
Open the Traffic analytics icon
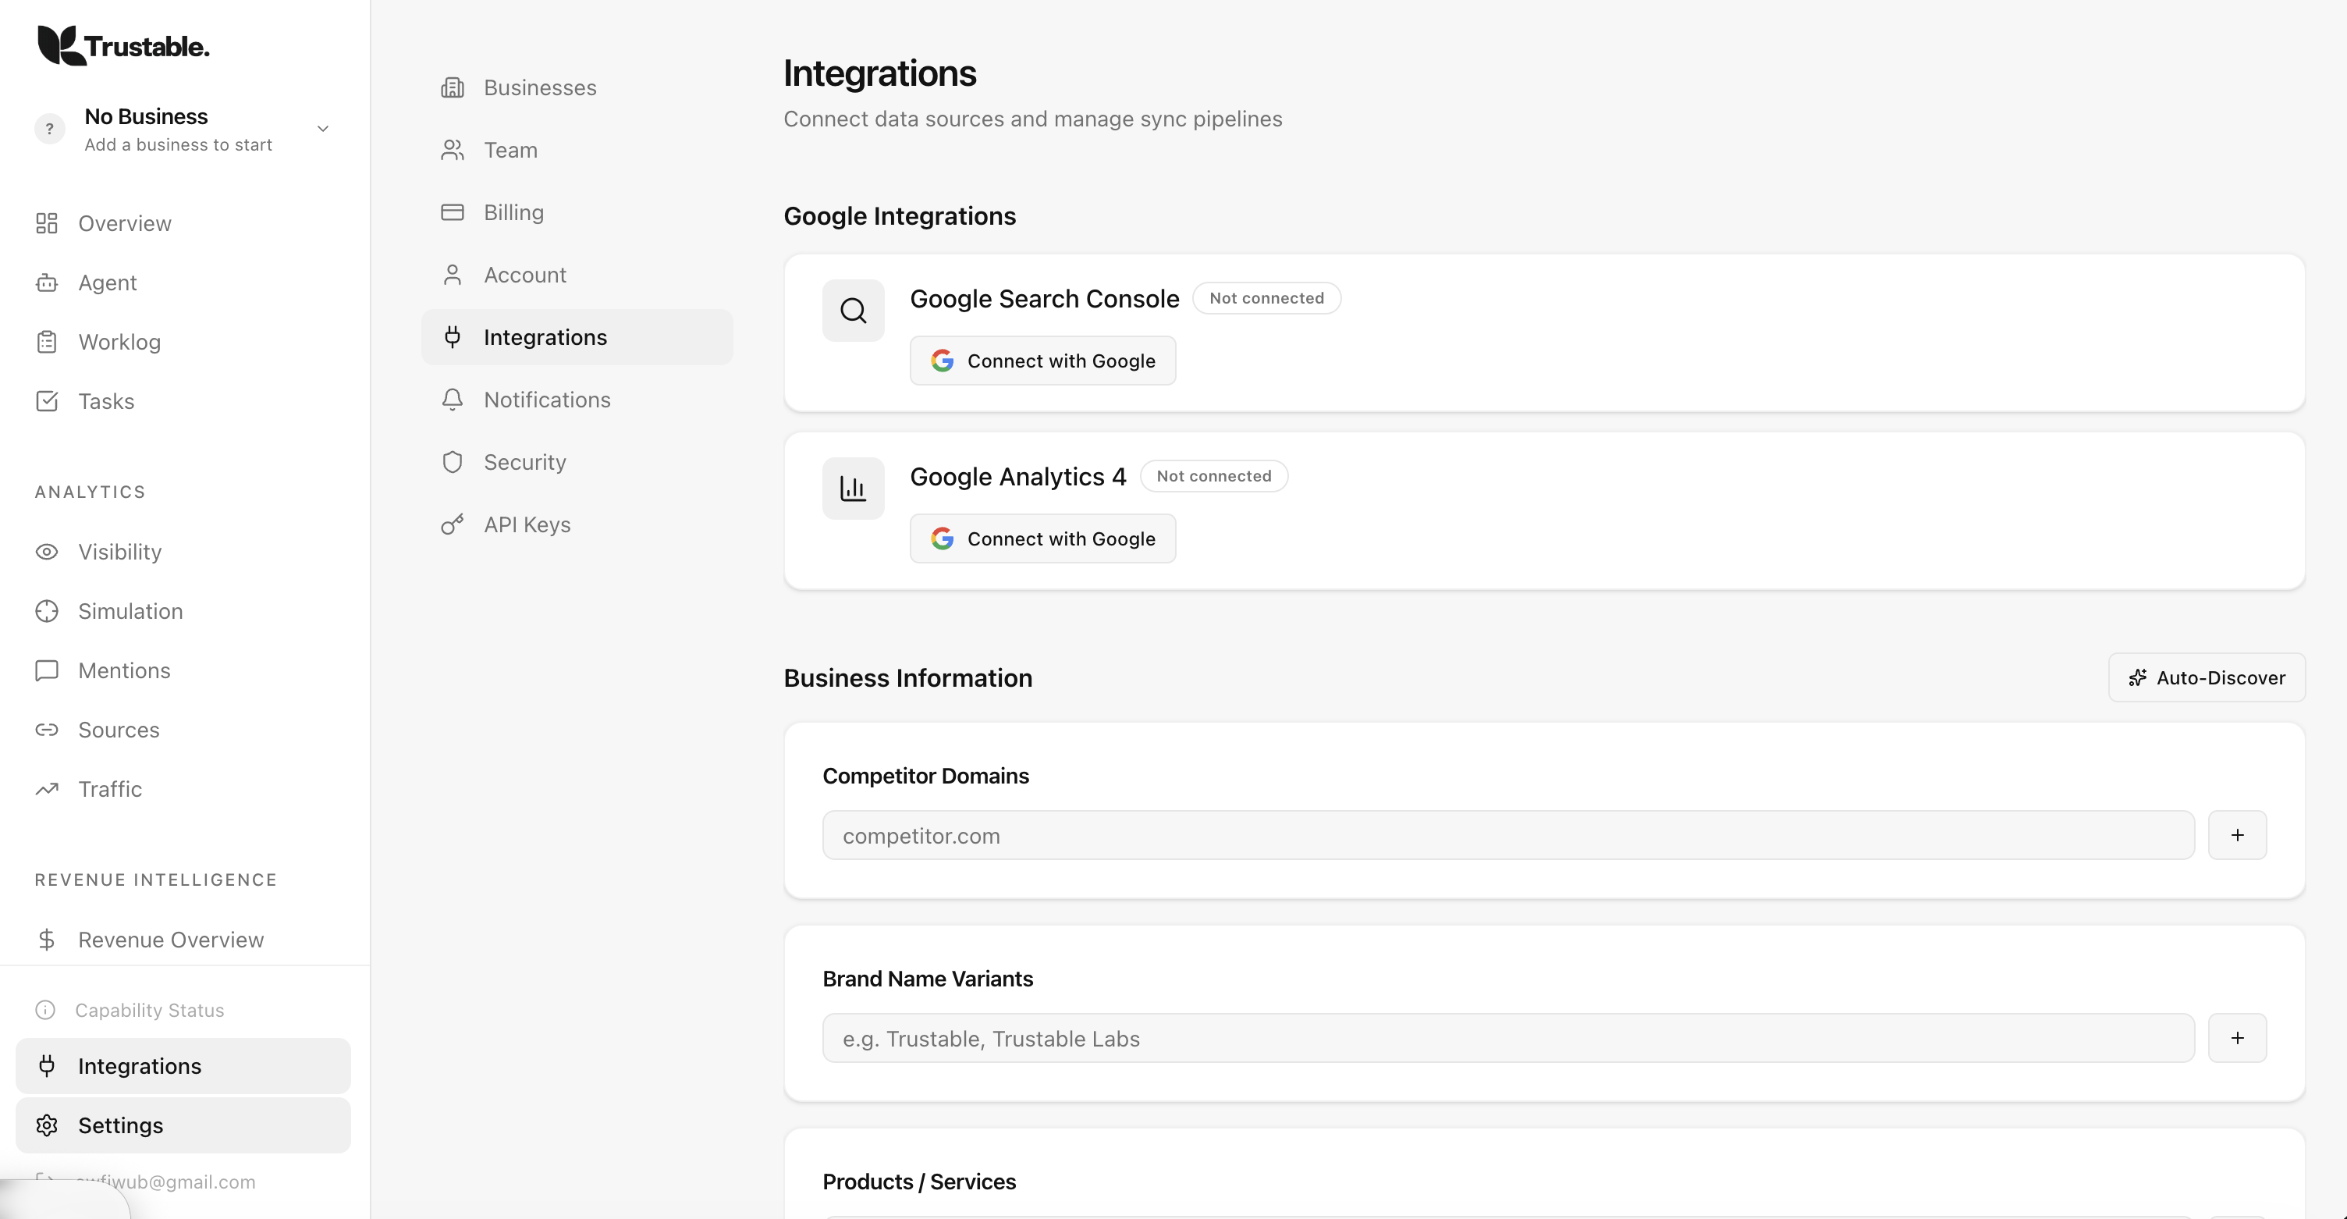pyautogui.click(x=47, y=789)
